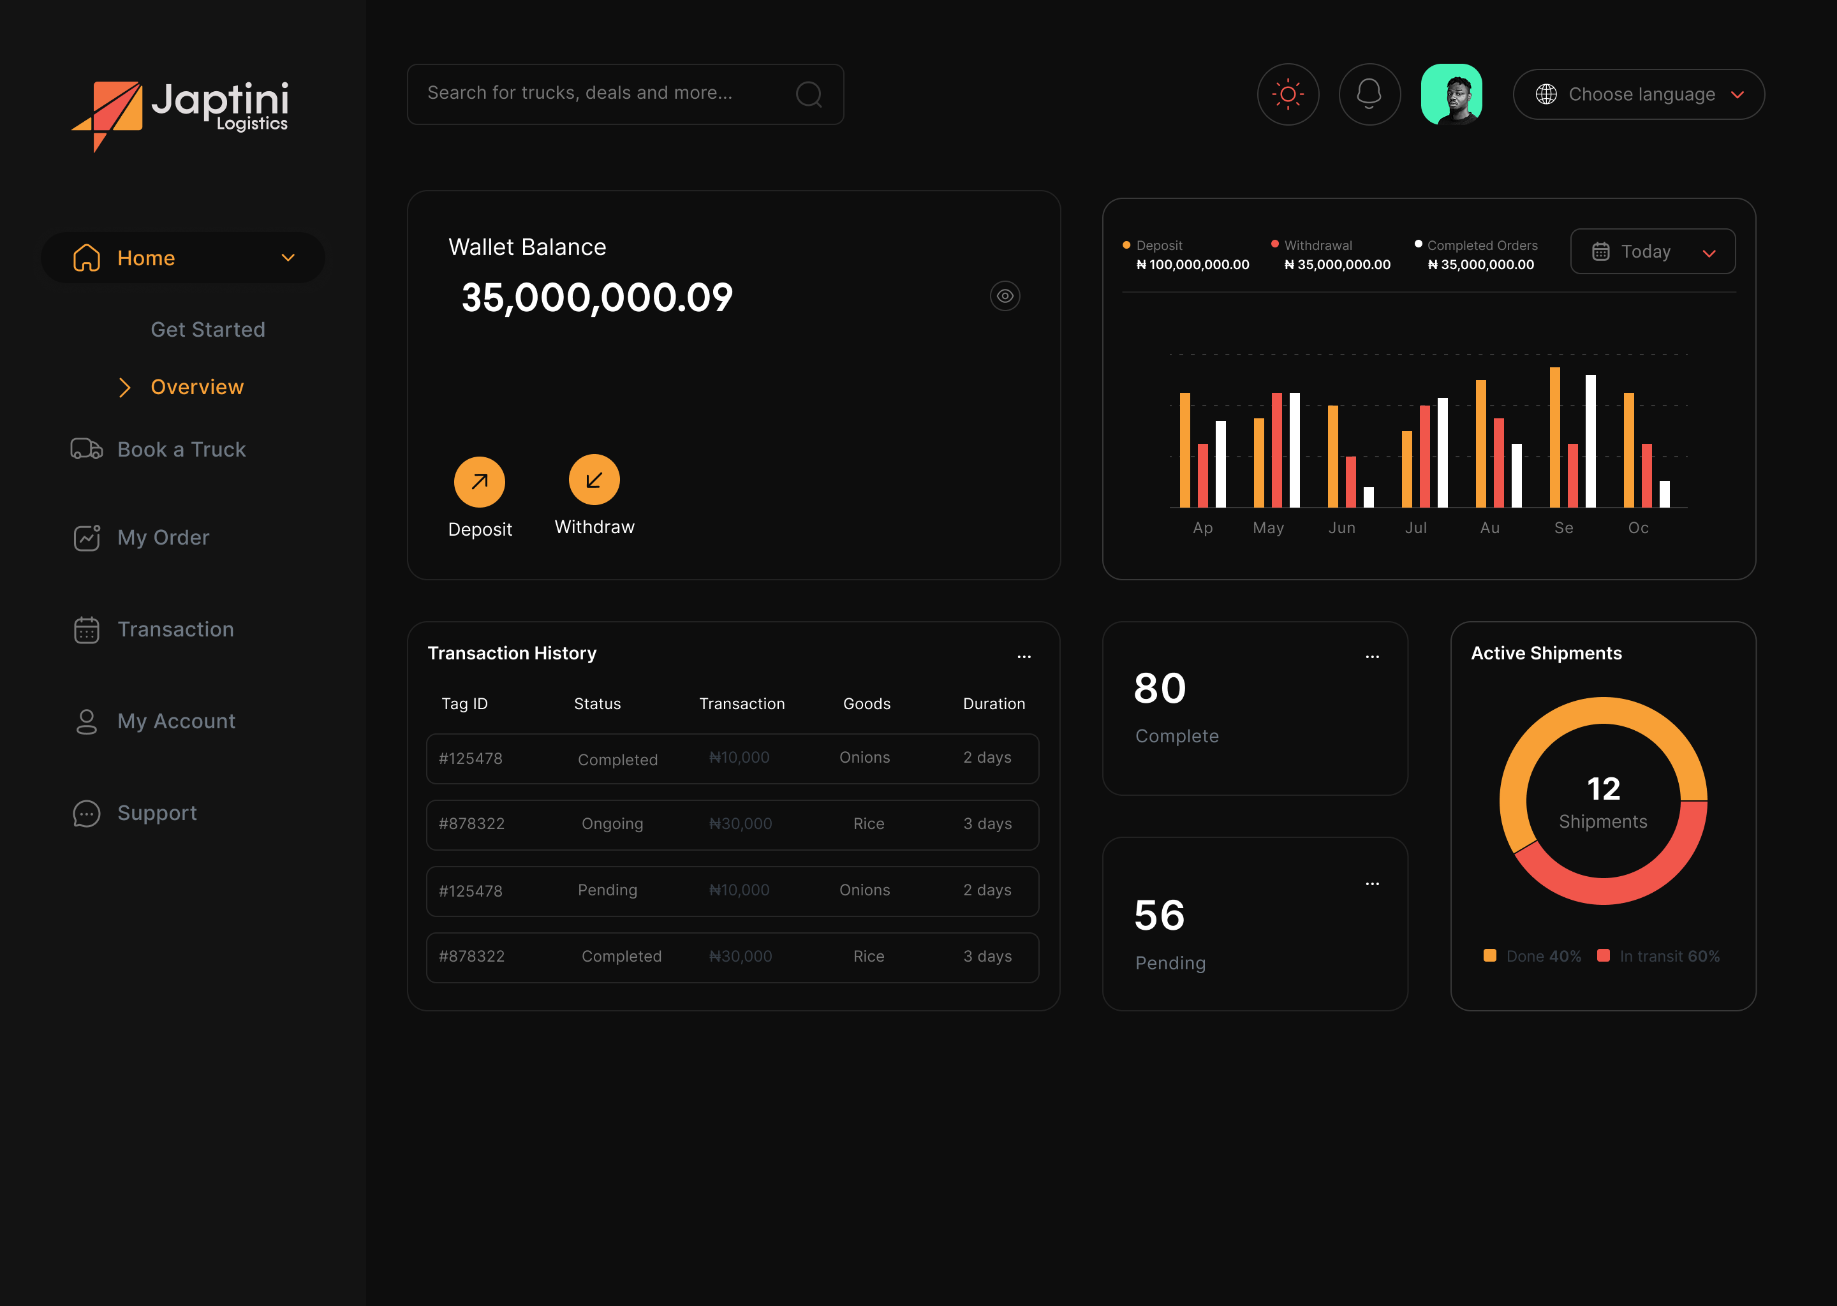This screenshot has height=1306, width=1837.
Task: Toggle light mode with sun icon
Action: (x=1288, y=94)
